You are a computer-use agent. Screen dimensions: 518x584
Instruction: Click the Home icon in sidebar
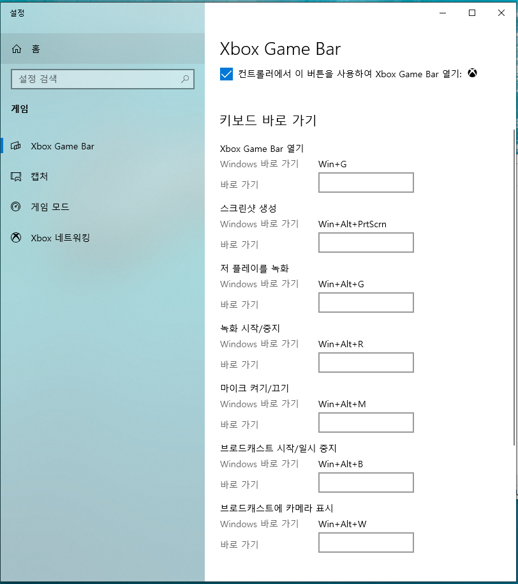[17, 49]
